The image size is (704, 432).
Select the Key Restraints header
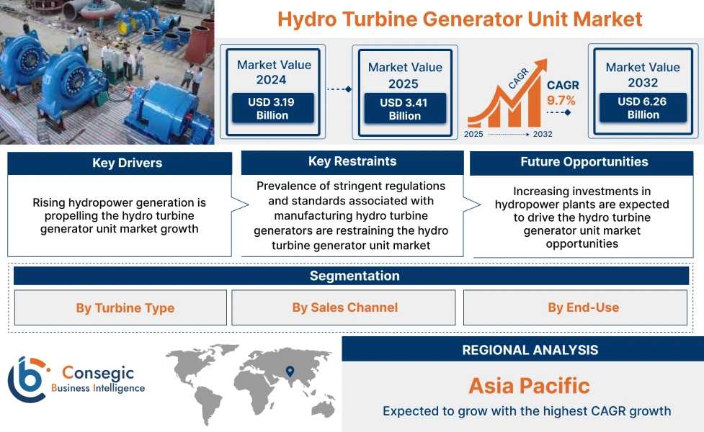[352, 161]
